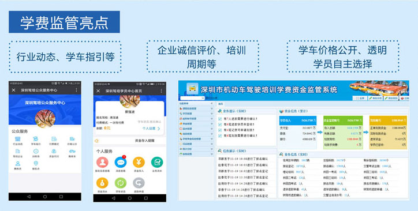Click the 全屏 fullscreen button
This screenshot has width=418, height=211.
360,98
